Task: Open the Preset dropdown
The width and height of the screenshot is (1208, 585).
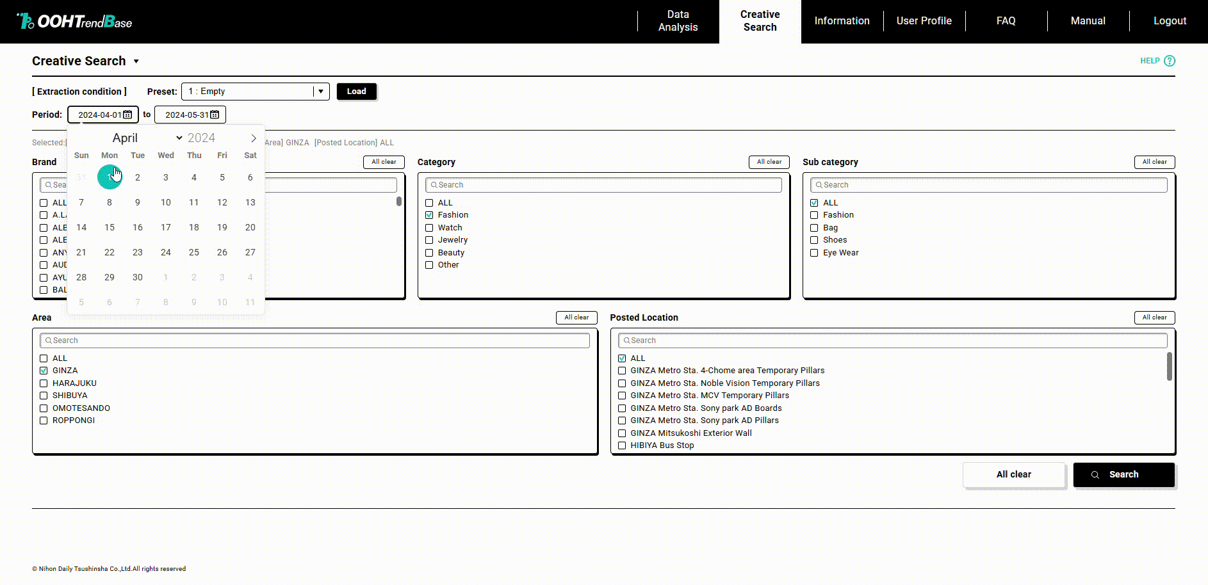Action: 321,92
